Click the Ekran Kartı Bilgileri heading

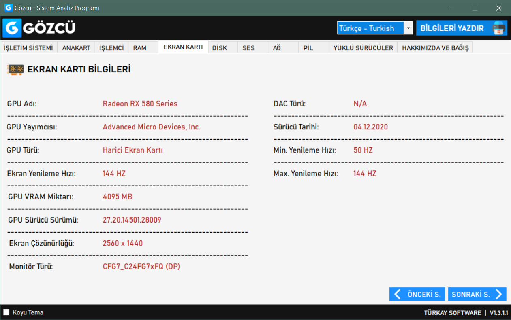click(79, 70)
